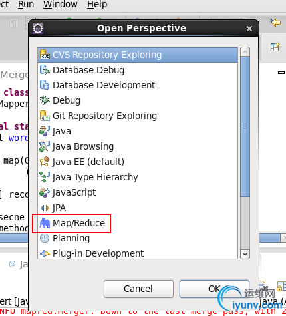This screenshot has width=286, height=316.
Task: Click the JavaScript perspective icon
Action: (45, 192)
